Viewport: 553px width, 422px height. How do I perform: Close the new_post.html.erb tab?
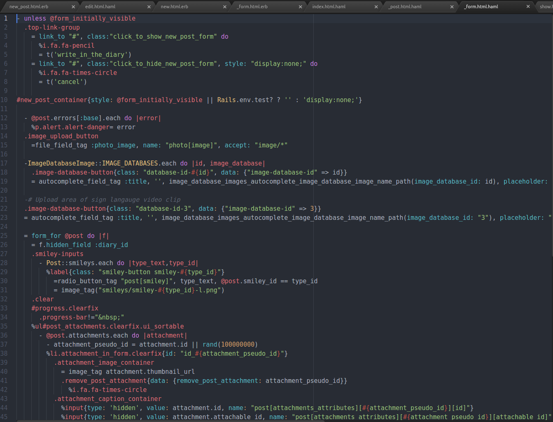coord(73,7)
